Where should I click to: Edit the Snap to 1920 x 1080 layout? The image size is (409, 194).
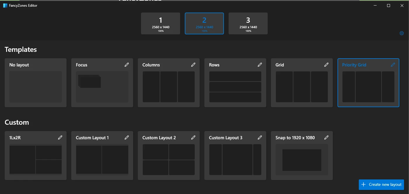(326, 137)
